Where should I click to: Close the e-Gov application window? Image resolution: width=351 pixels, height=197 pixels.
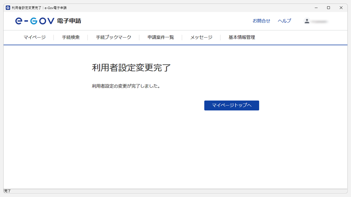[x=341, y=8]
